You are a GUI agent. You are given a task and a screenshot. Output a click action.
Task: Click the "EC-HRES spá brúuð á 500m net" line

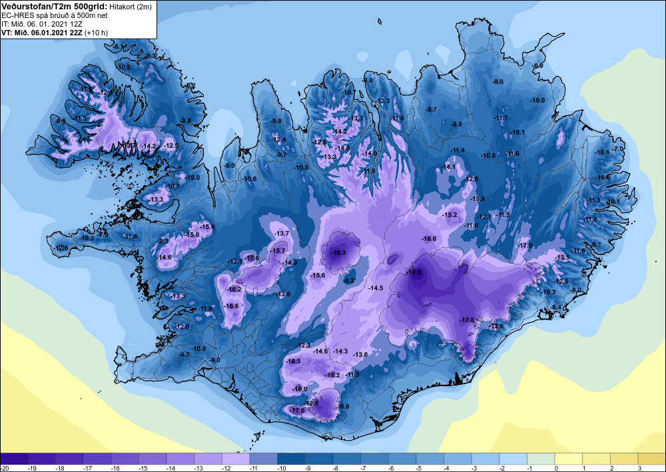[55, 15]
